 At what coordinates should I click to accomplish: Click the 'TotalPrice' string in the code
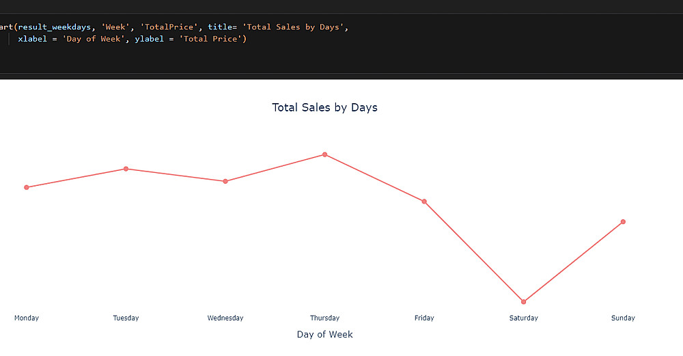169,27
